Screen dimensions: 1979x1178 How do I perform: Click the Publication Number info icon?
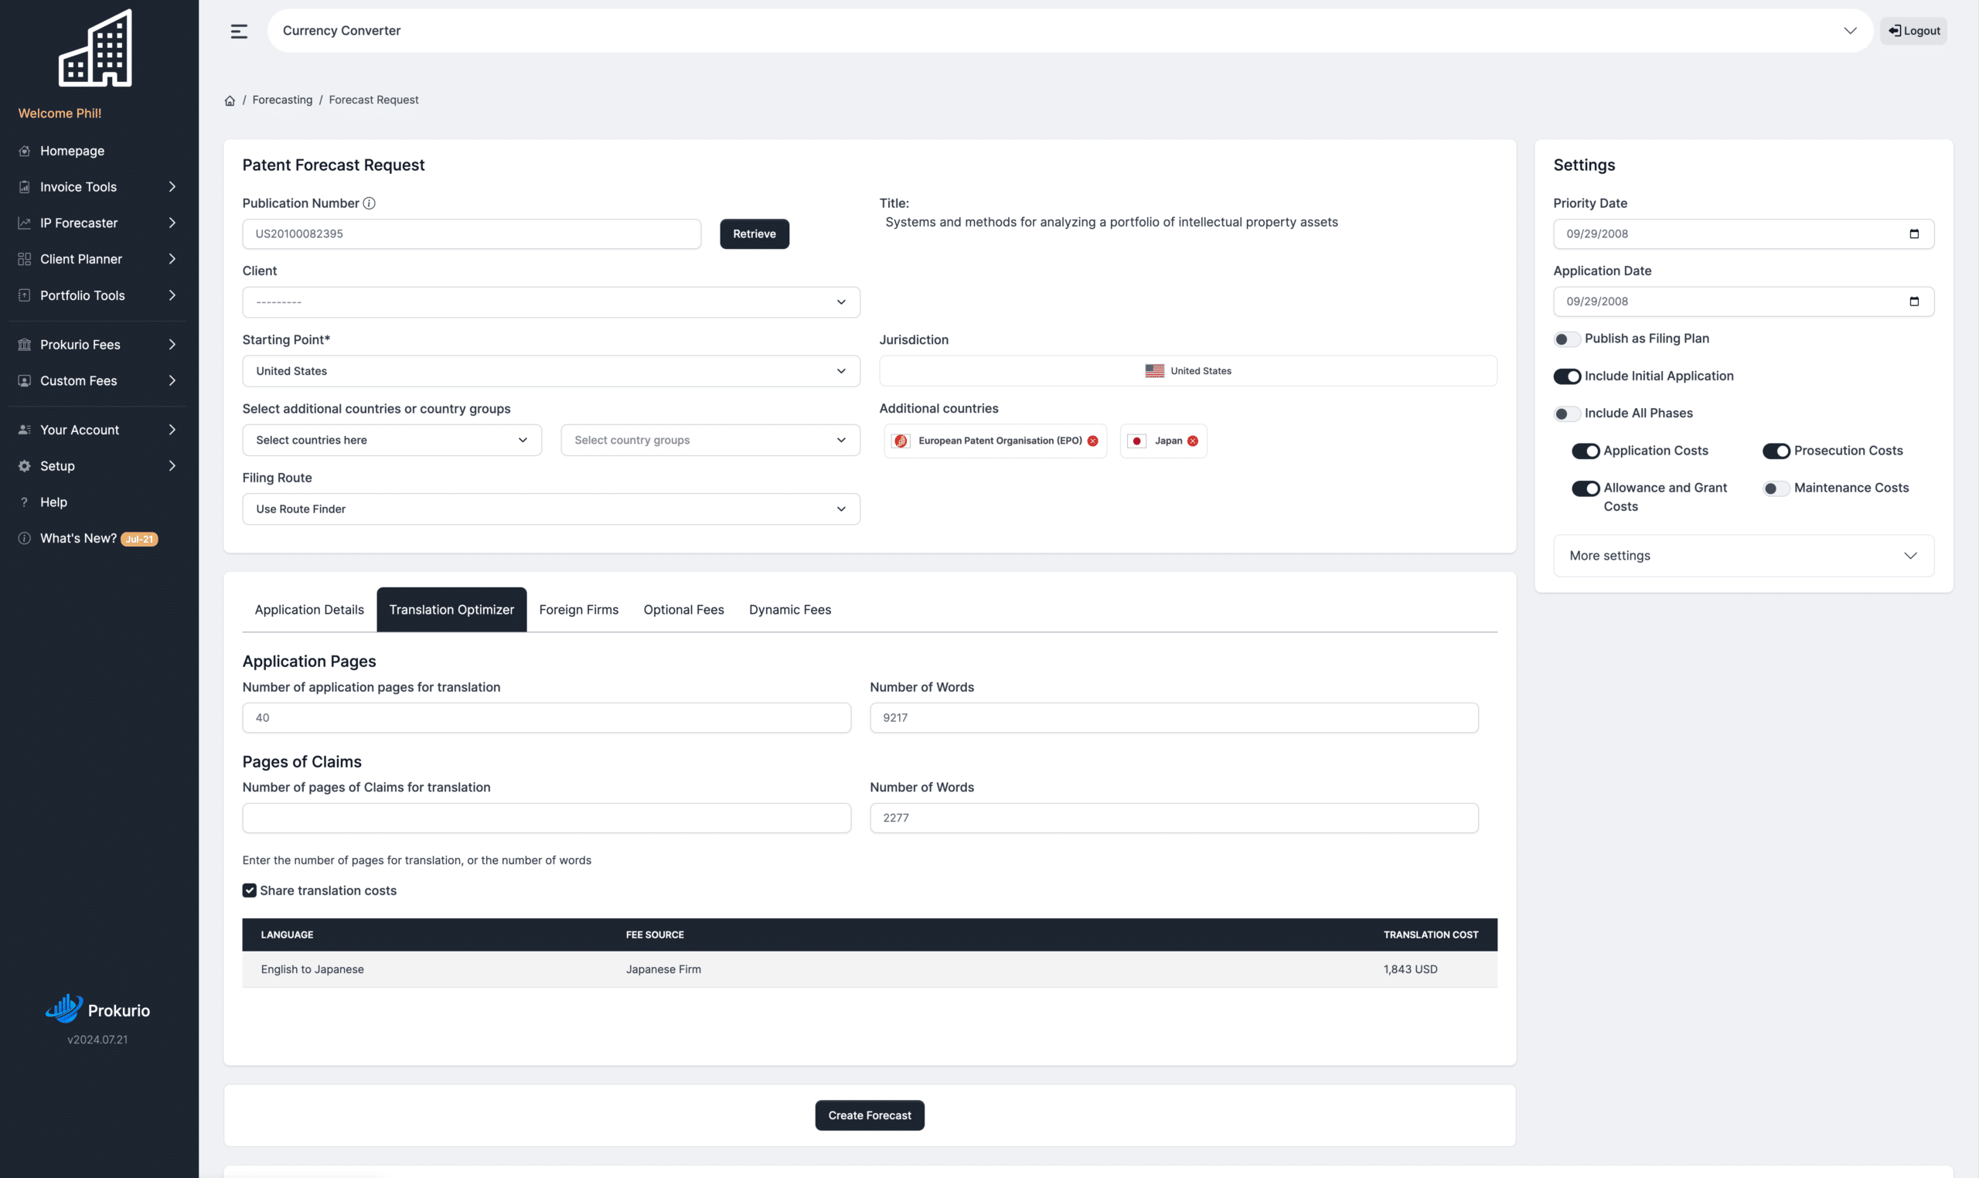coord(369,203)
